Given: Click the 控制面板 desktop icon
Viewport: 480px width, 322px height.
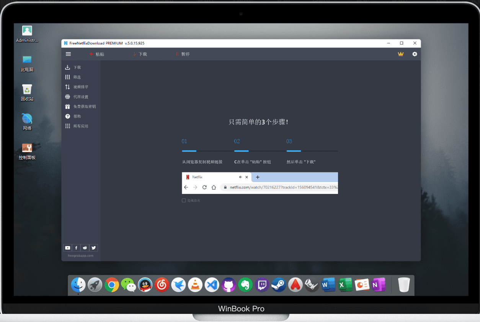Looking at the screenshot, I should coord(27,151).
